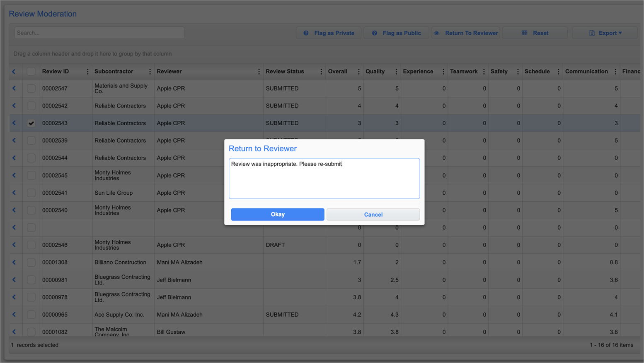Expand details for review 00002541 row
The image size is (644, 363).
tap(14, 193)
